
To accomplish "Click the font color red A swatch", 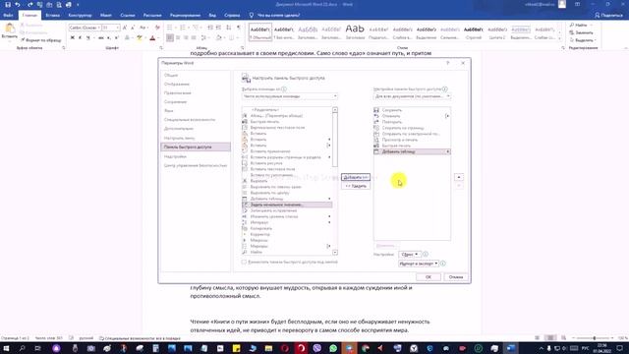I will 152,37.
